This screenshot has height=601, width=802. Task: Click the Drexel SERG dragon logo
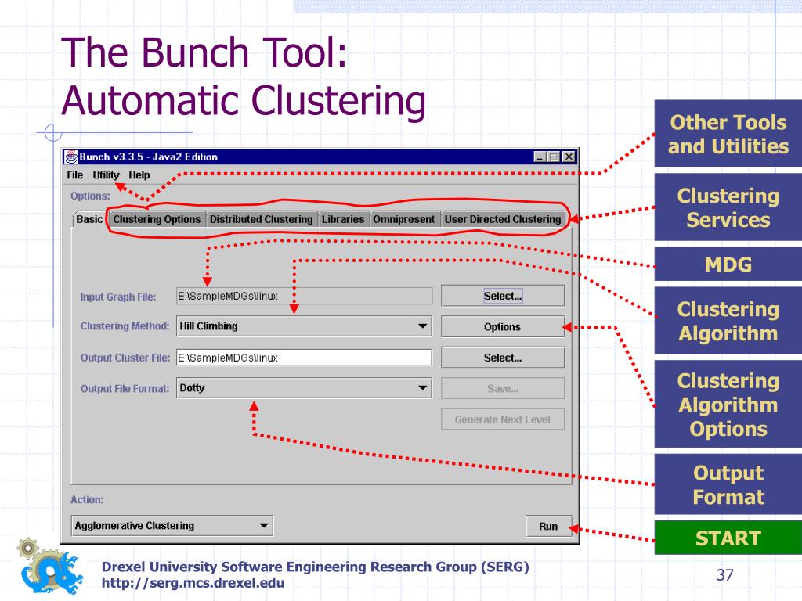coord(49,567)
